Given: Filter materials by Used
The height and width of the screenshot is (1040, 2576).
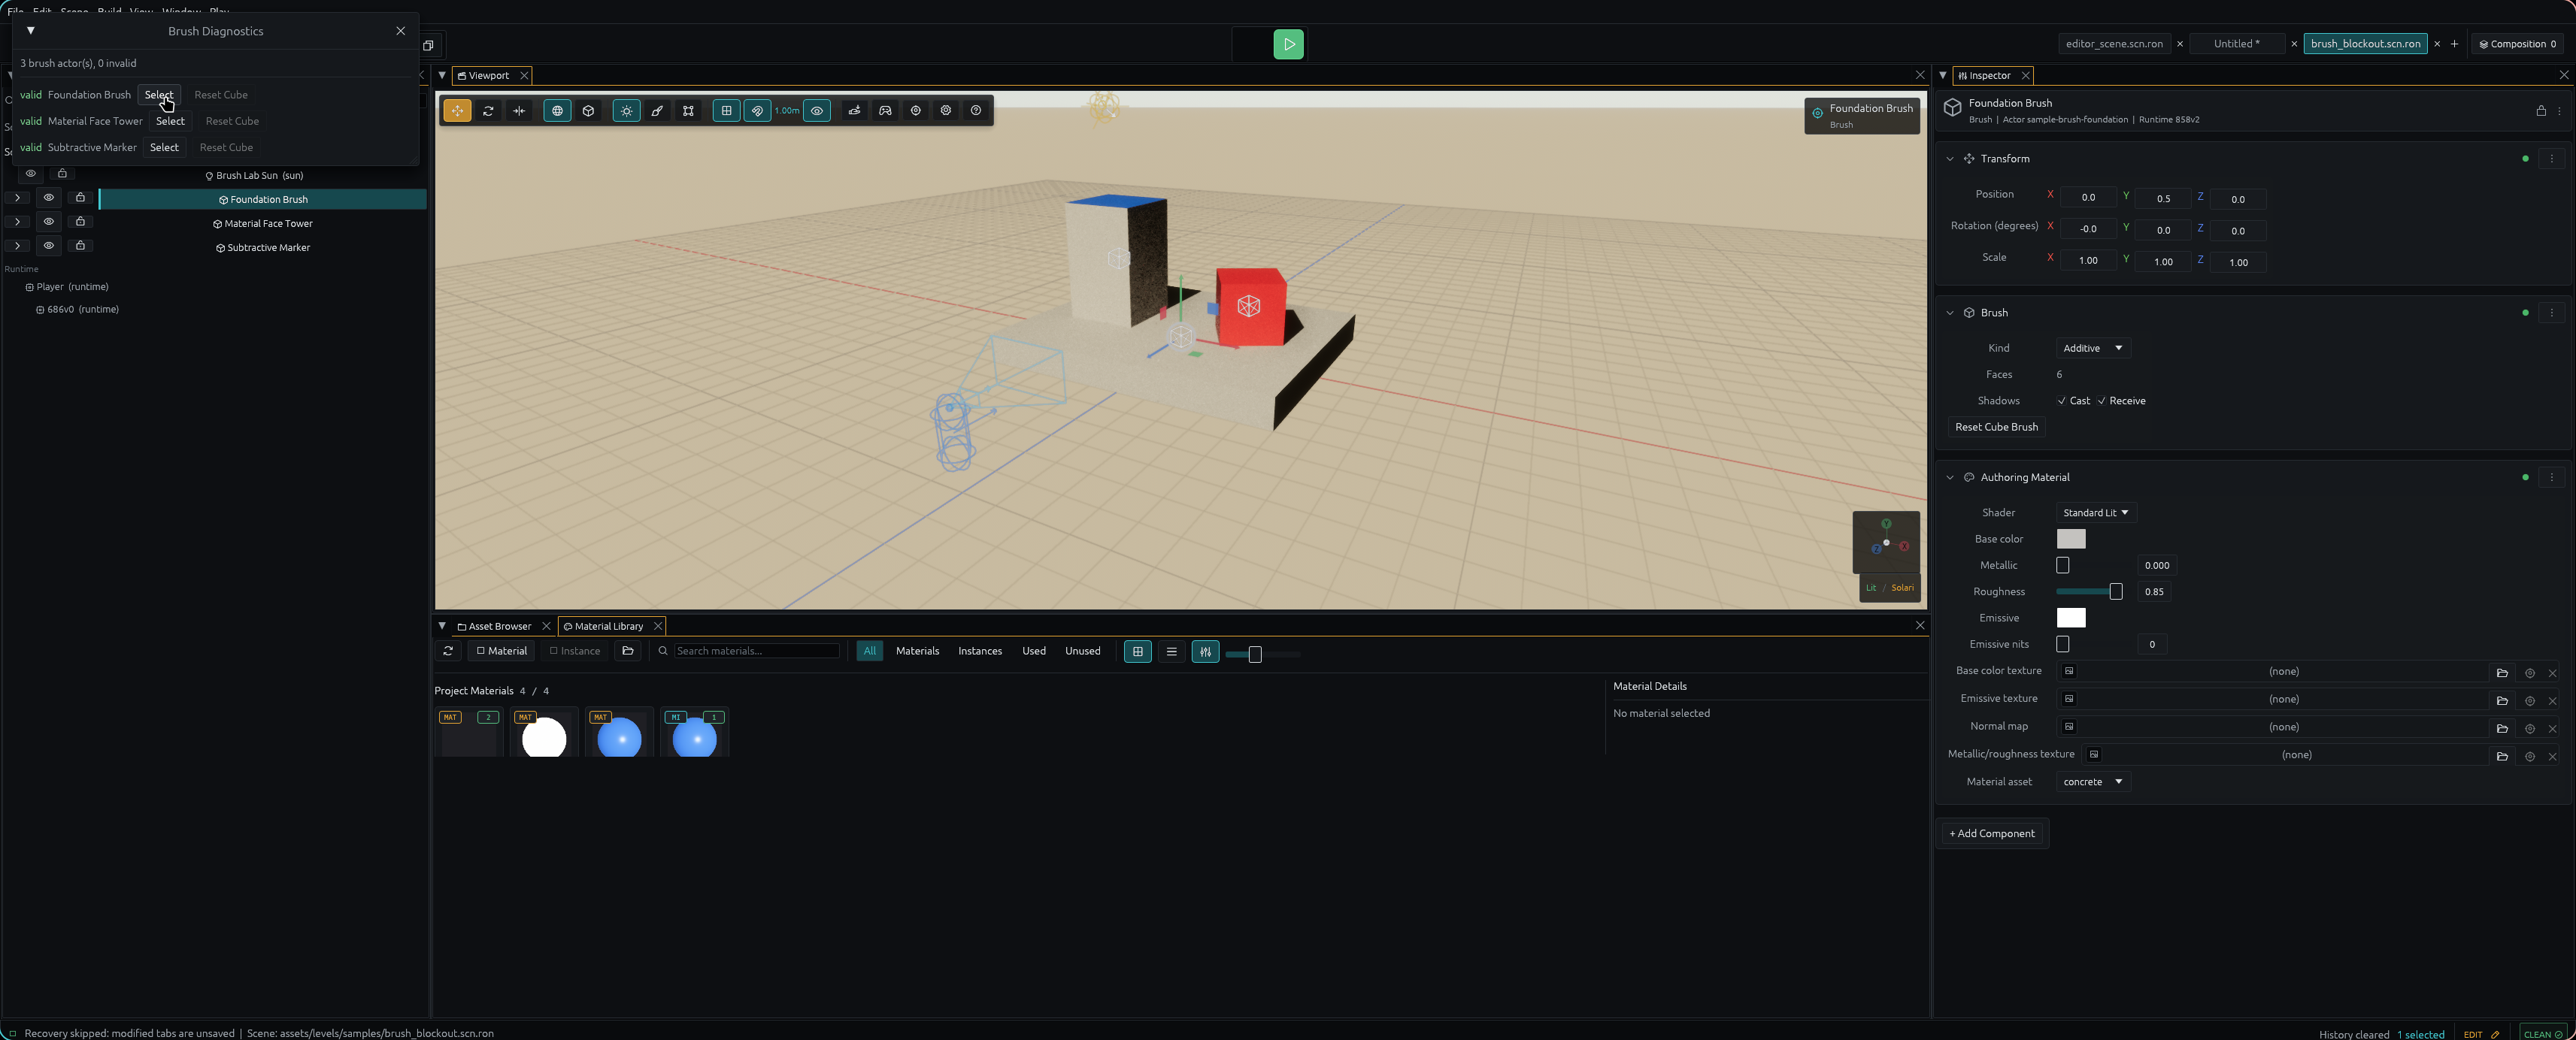Looking at the screenshot, I should point(1033,652).
